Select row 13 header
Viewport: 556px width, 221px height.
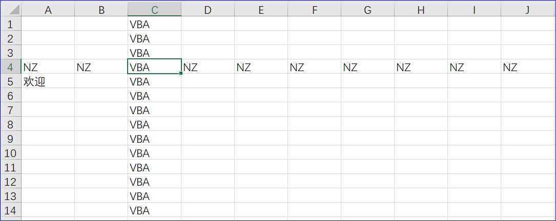[11, 195]
